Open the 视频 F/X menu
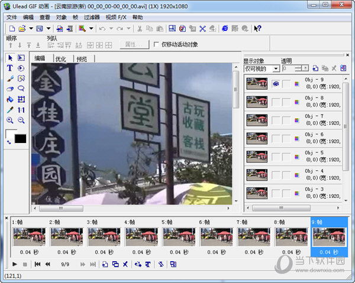This screenshot has width=355, height=283. 116,17
